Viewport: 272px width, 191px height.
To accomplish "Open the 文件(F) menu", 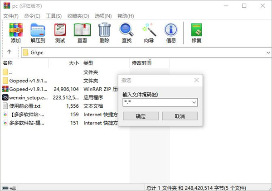I will click(x=11, y=16).
